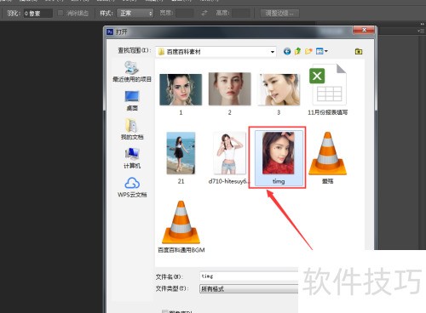Toggle the anti-alias checkbox
This screenshot has height=313, width=426.
(60, 13)
